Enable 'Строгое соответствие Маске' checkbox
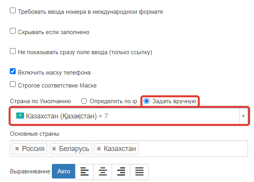Viewport: 254px width, 182px height. (x=13, y=84)
